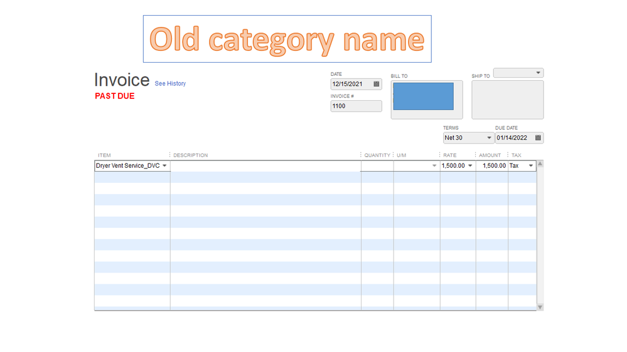The image size is (627, 352).
Task: Expand the Tax code dropdown
Action: click(x=531, y=165)
